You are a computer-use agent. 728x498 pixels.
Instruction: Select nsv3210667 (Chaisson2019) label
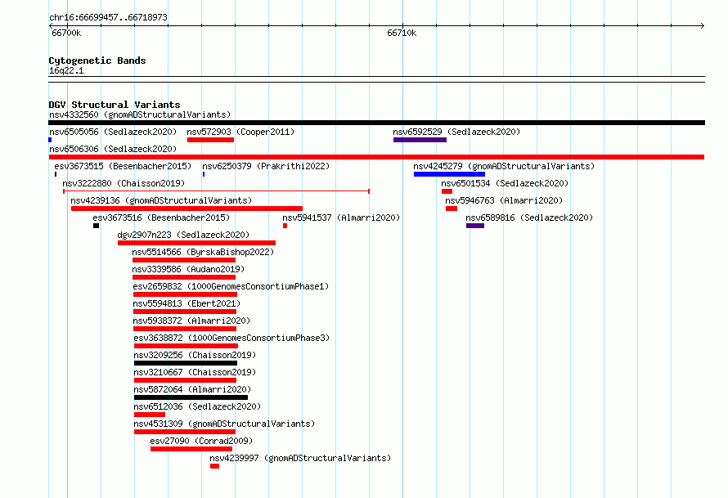[x=195, y=372]
